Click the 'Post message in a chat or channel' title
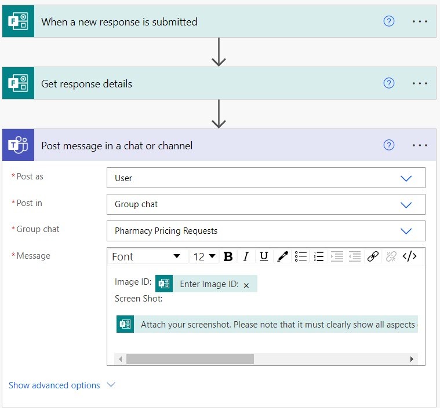Screen dimensions: 440x408 click(117, 146)
